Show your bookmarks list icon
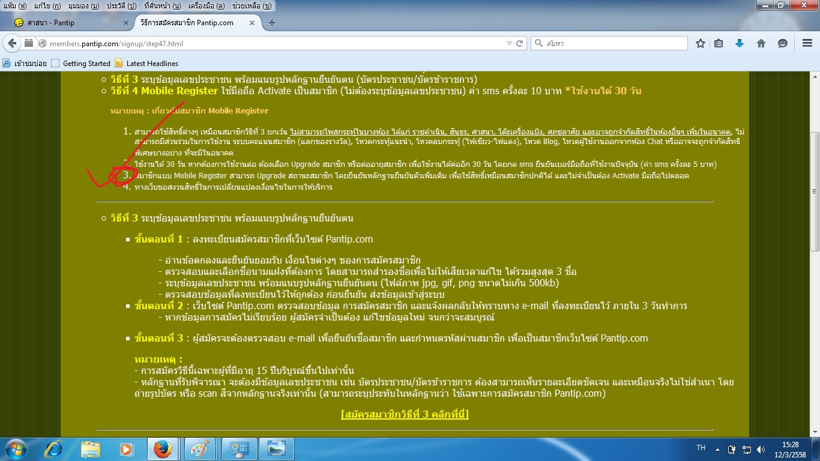 pyautogui.click(x=719, y=43)
